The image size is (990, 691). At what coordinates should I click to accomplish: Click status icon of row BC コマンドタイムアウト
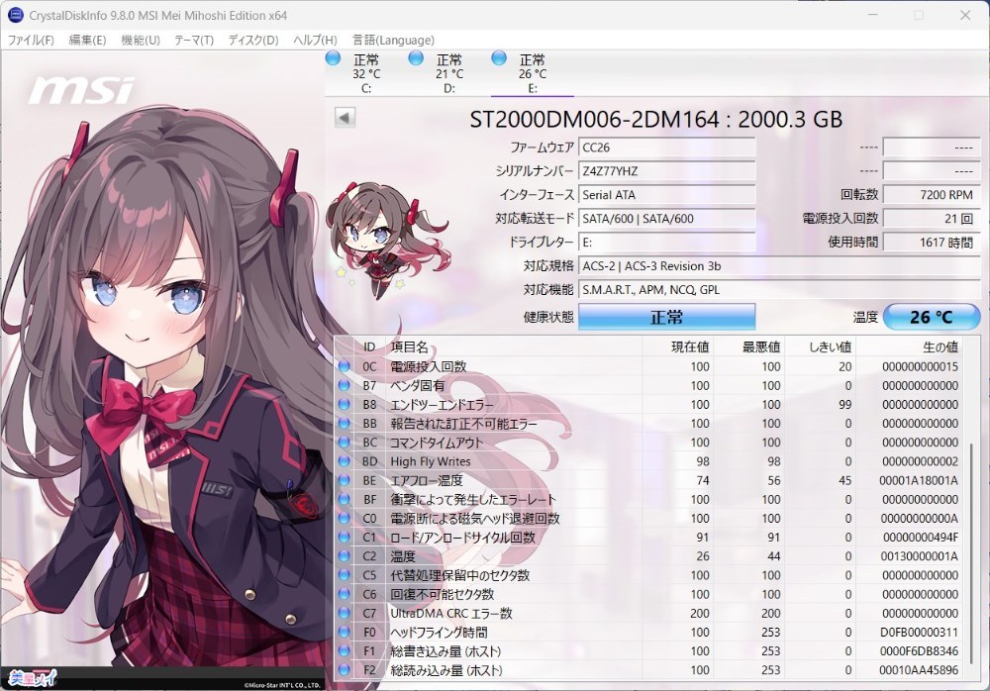[x=345, y=443]
